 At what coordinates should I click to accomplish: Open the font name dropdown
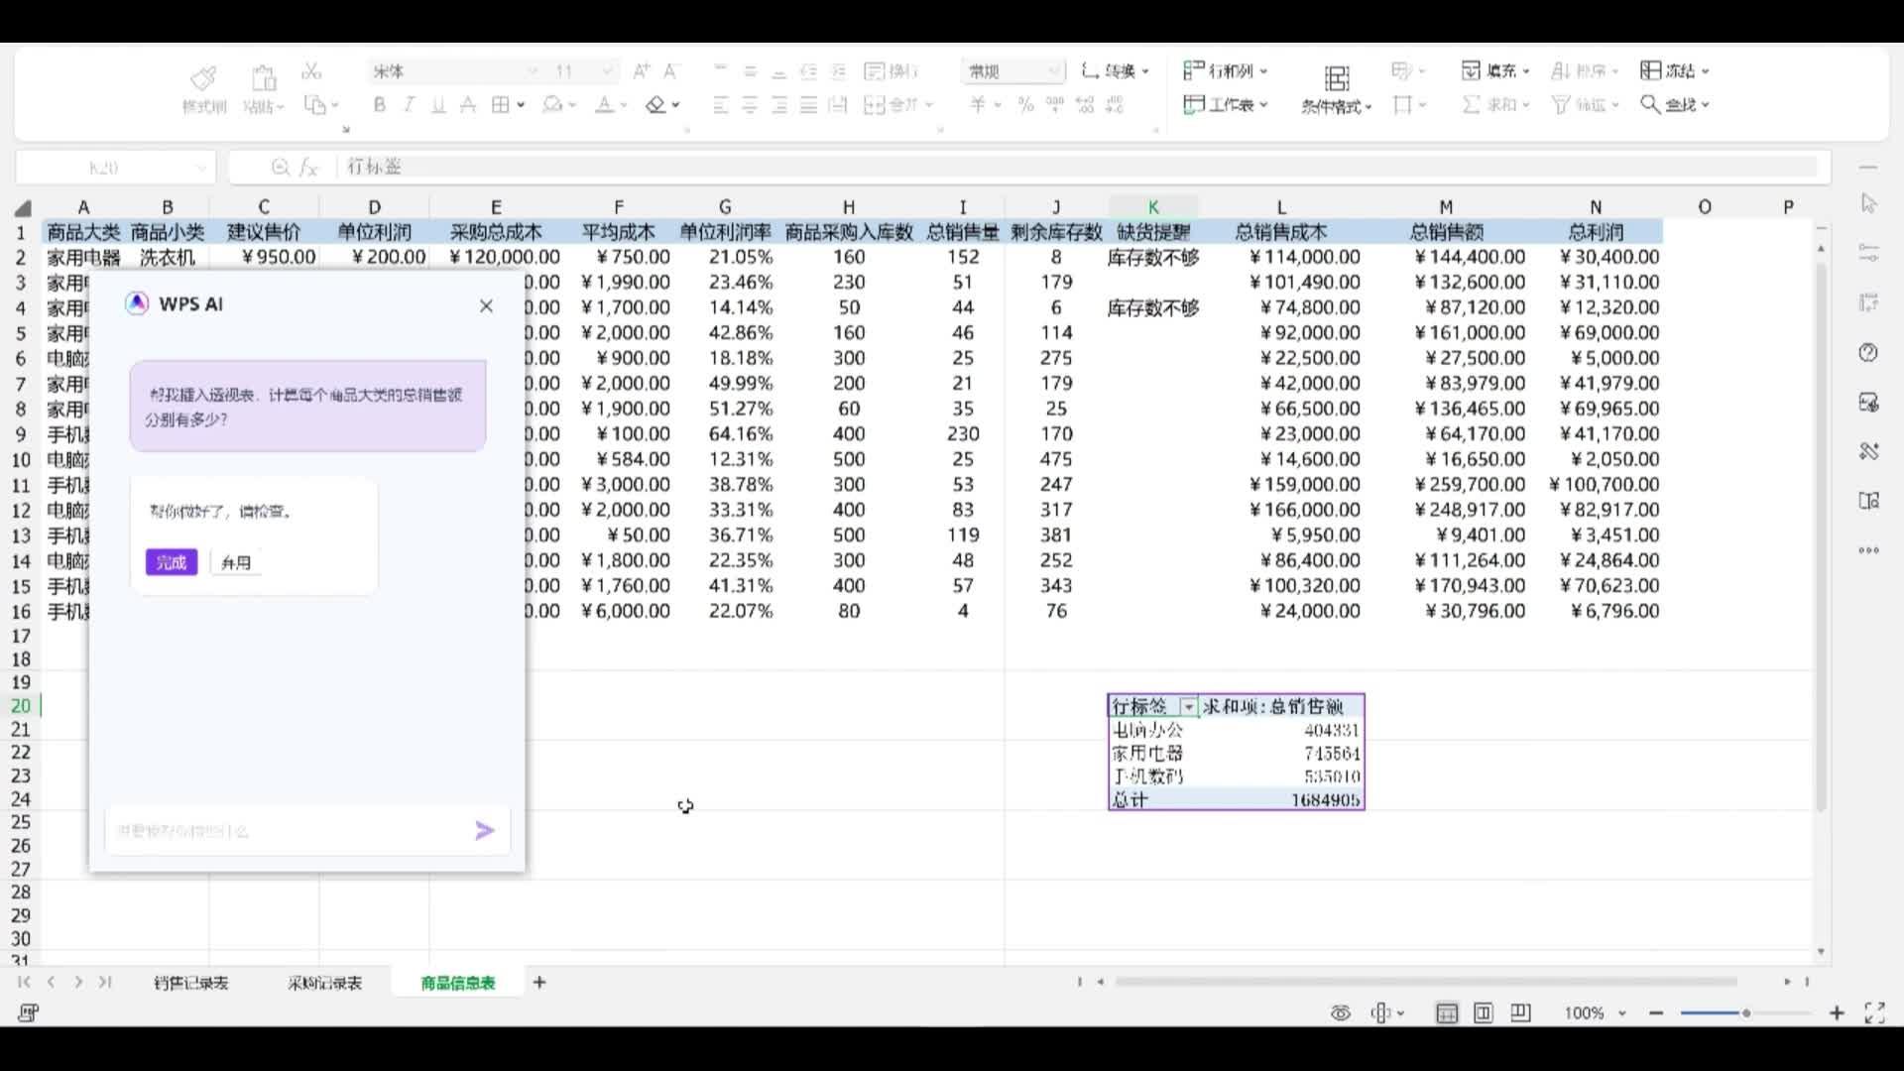pos(533,70)
